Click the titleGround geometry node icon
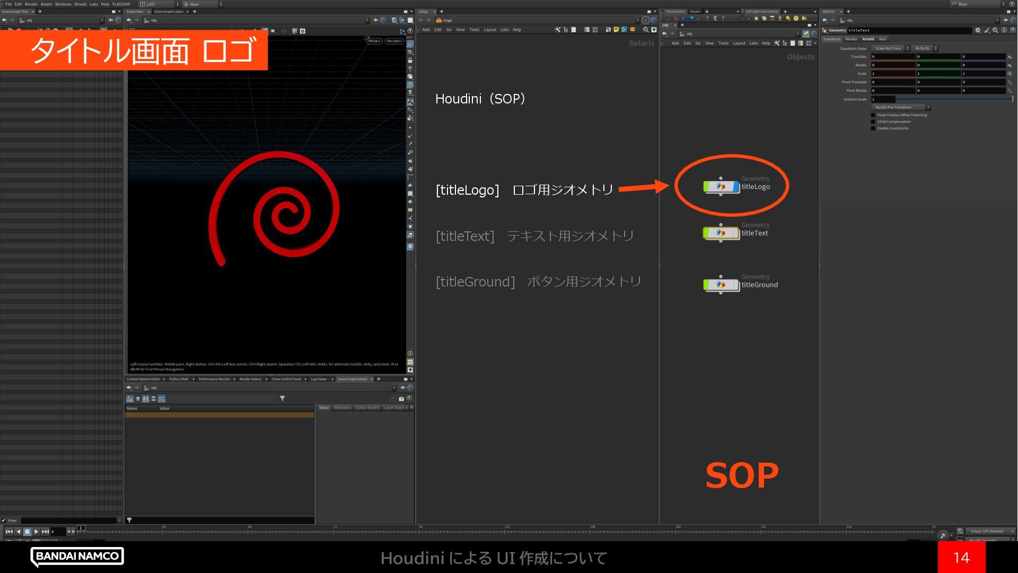 (x=721, y=285)
